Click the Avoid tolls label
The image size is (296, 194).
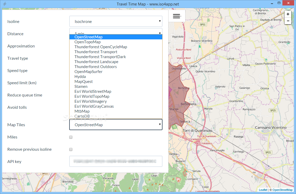tap(17, 107)
